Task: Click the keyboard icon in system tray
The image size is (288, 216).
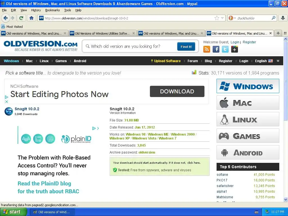Action: [x=256, y=212]
